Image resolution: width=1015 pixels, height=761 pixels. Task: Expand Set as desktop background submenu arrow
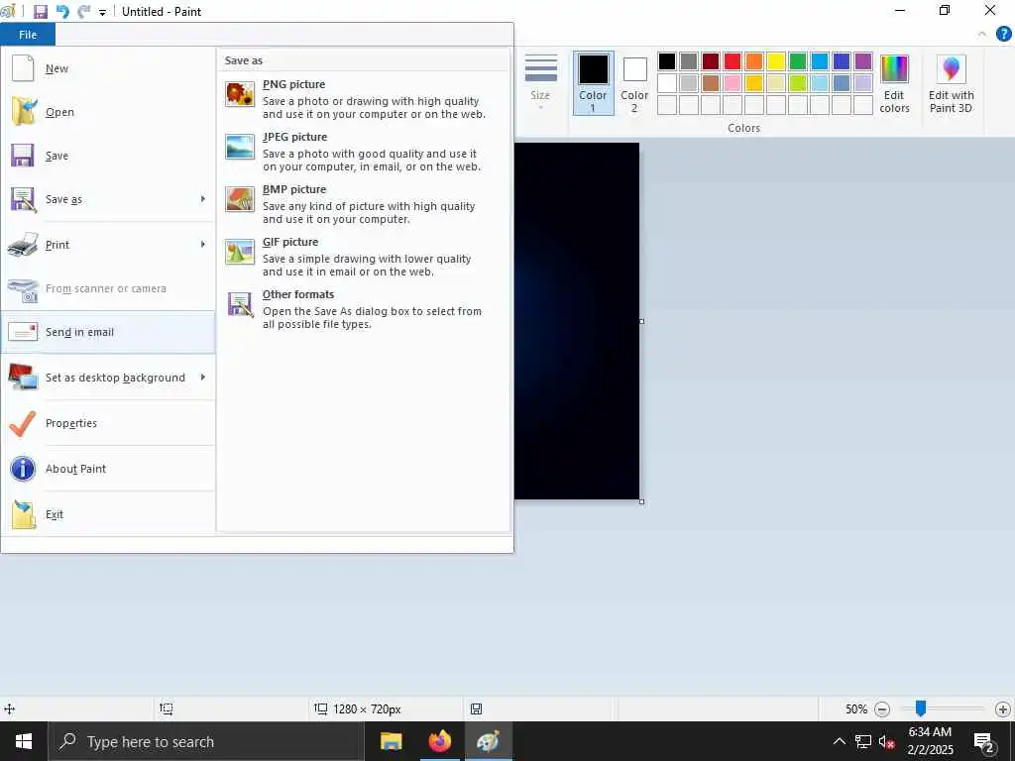coord(202,377)
